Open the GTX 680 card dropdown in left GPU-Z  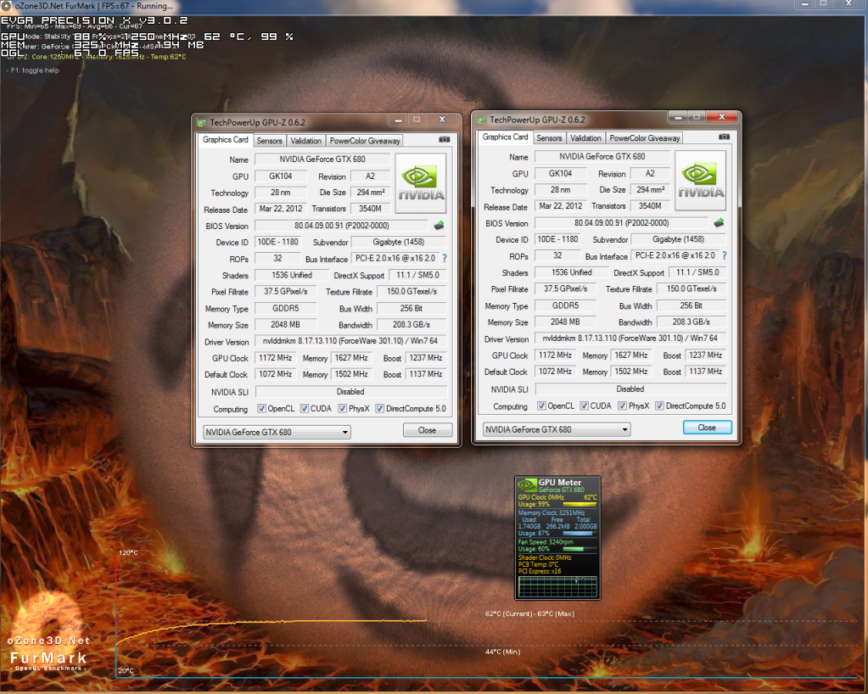pos(277,432)
